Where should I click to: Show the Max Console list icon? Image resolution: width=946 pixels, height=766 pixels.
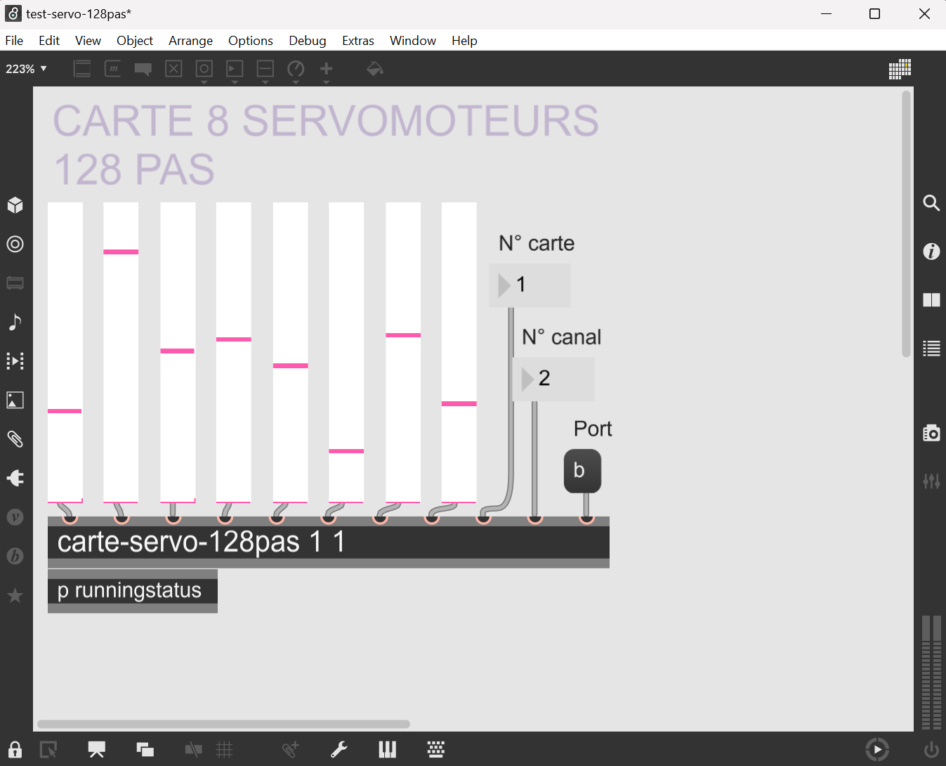coord(931,348)
